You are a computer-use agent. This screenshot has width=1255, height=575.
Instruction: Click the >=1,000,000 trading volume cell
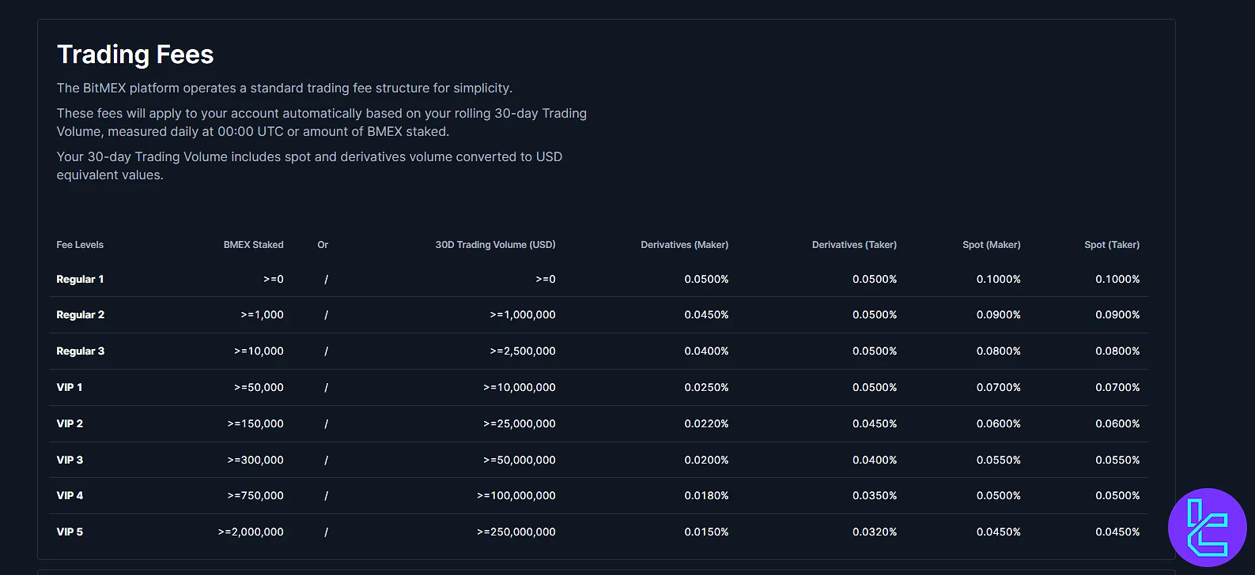click(523, 314)
